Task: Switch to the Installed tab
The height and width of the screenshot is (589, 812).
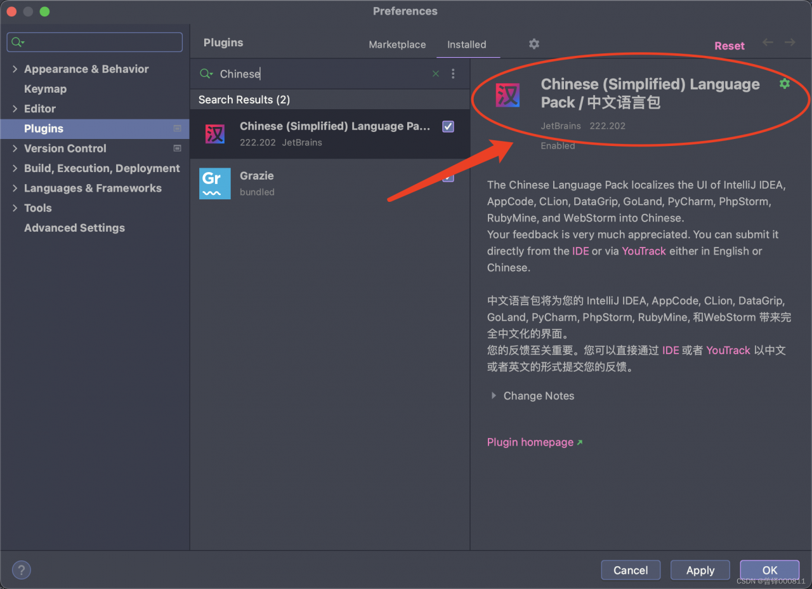Action: 467,44
